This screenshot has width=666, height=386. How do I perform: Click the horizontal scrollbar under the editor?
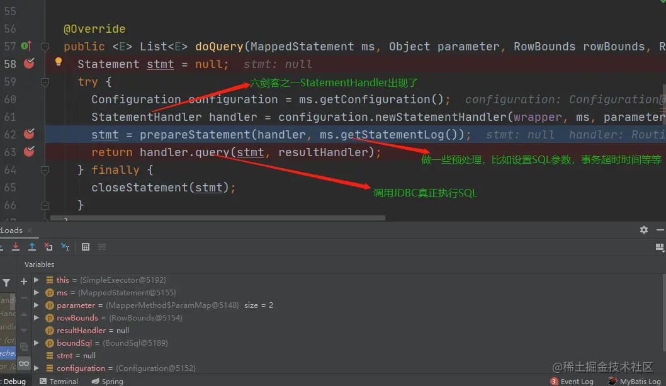coord(217,218)
